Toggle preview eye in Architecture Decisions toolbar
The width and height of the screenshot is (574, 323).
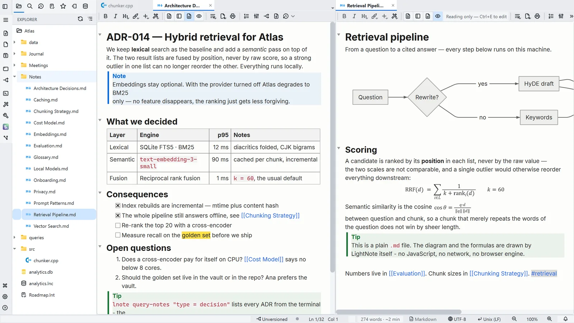coord(199,16)
